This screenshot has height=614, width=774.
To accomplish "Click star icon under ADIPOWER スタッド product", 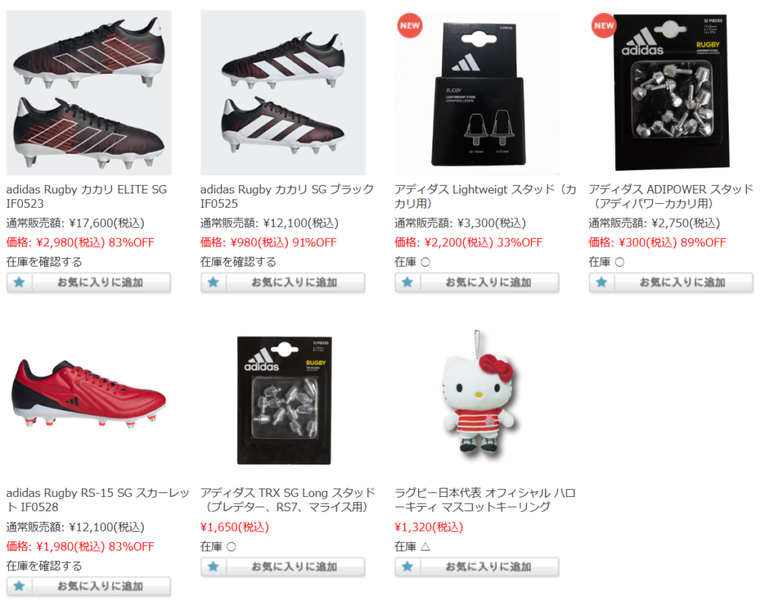I will pyautogui.click(x=601, y=282).
